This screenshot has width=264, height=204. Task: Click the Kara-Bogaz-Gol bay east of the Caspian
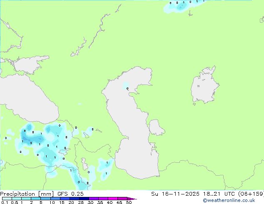[156, 127]
